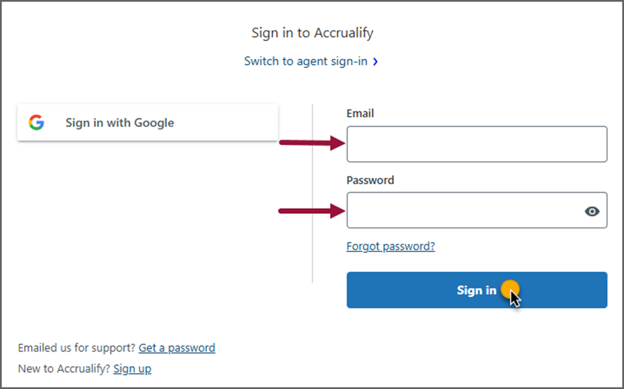Viewport: 624px width, 389px height.
Task: Click the vertical divider between sign-in options
Action: [313, 194]
